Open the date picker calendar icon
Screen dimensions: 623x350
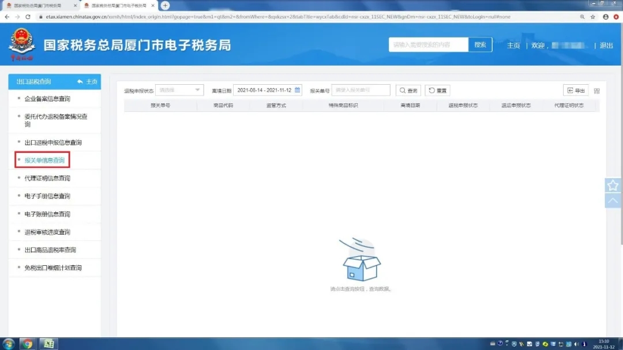point(298,90)
